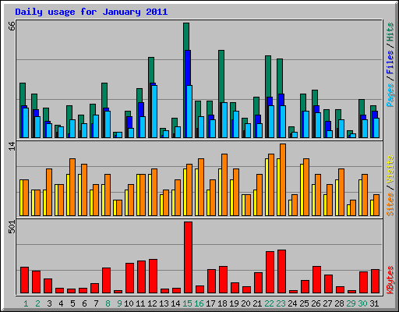
Task: Click the orange Sites bar for day 18
Action: click(224, 185)
